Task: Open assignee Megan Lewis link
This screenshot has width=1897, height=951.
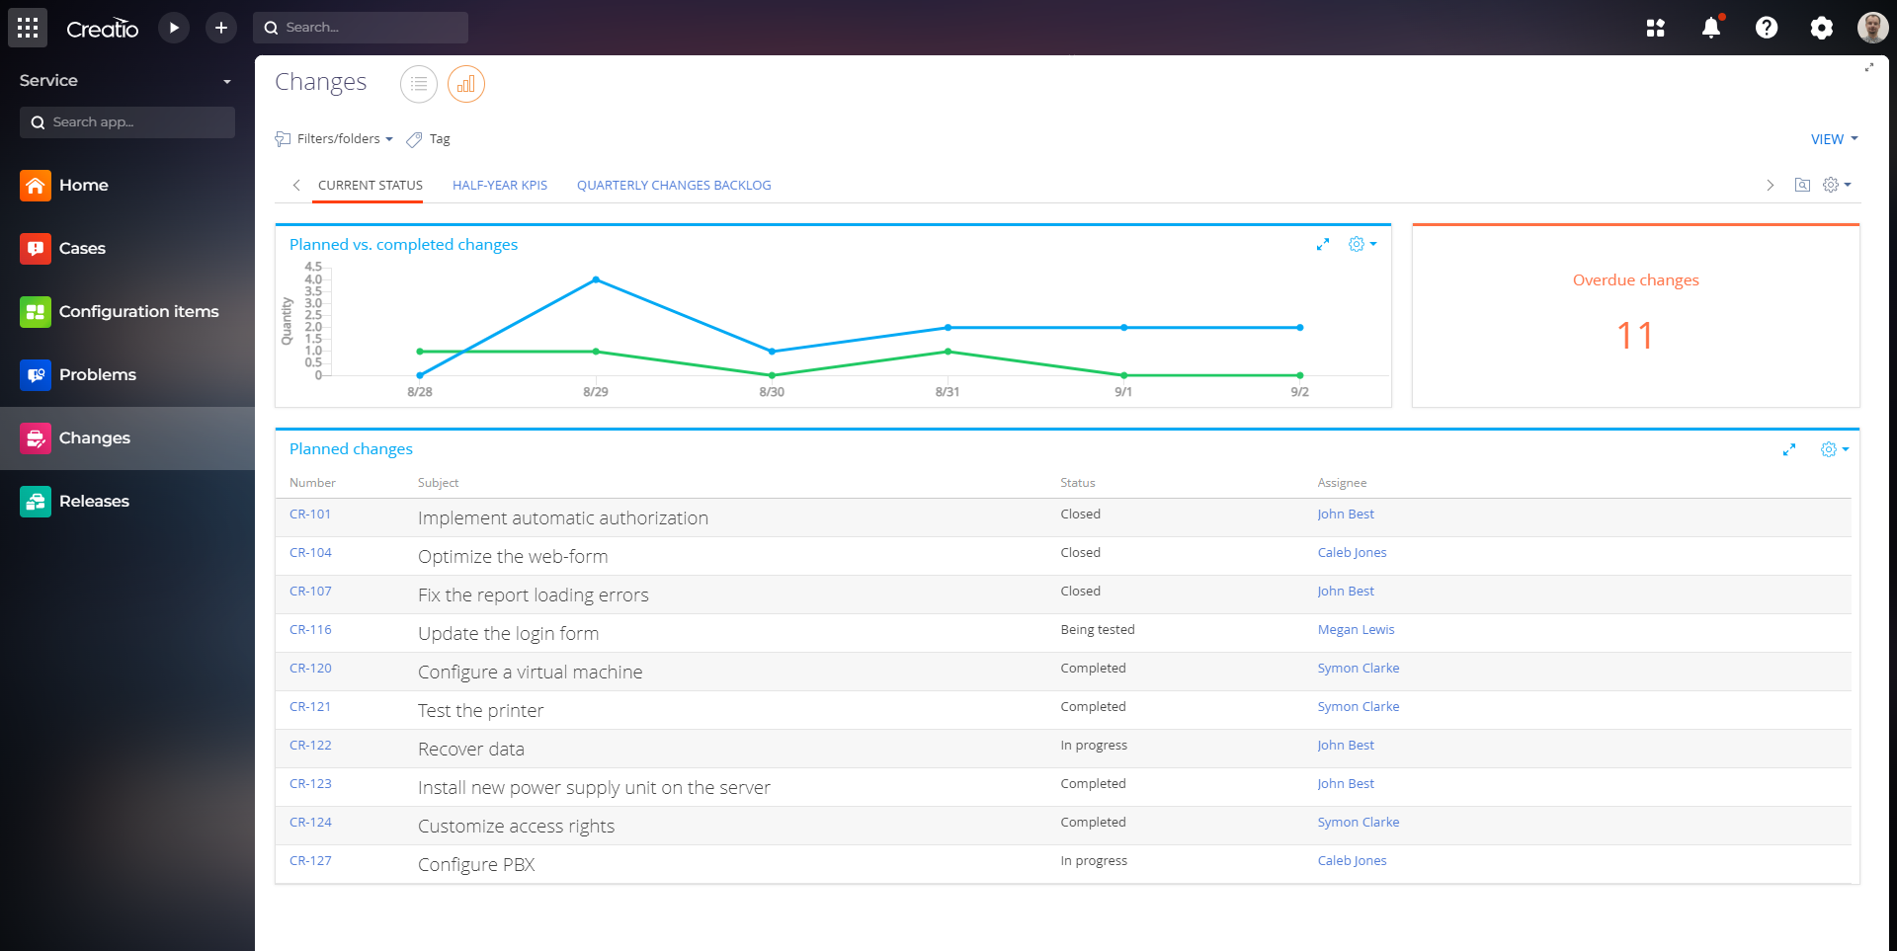Action: click(1356, 630)
